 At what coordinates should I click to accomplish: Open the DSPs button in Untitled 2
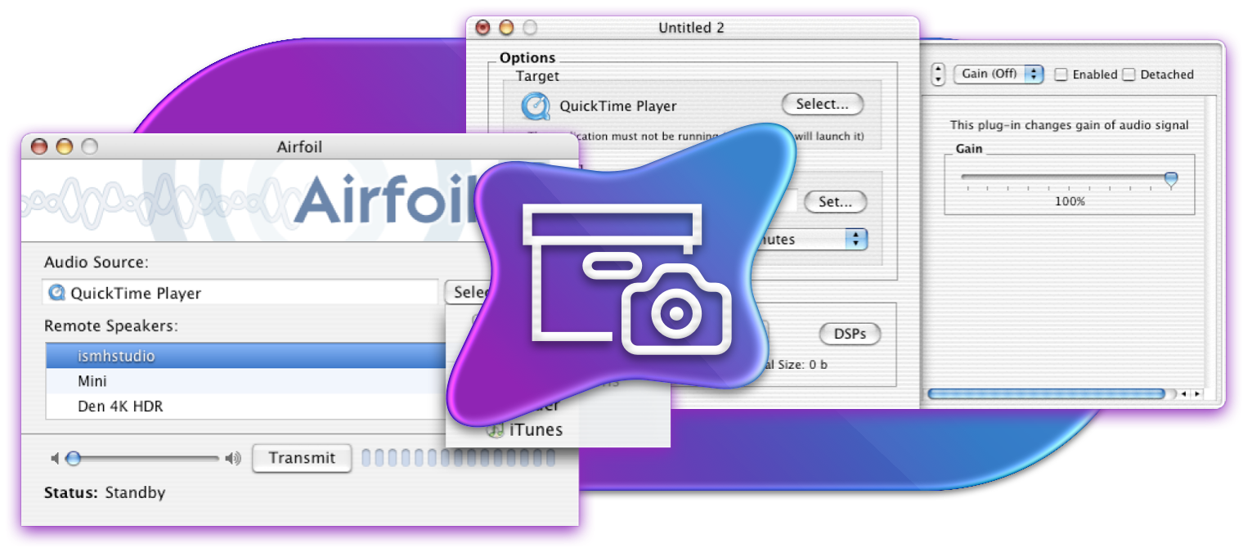(x=849, y=334)
